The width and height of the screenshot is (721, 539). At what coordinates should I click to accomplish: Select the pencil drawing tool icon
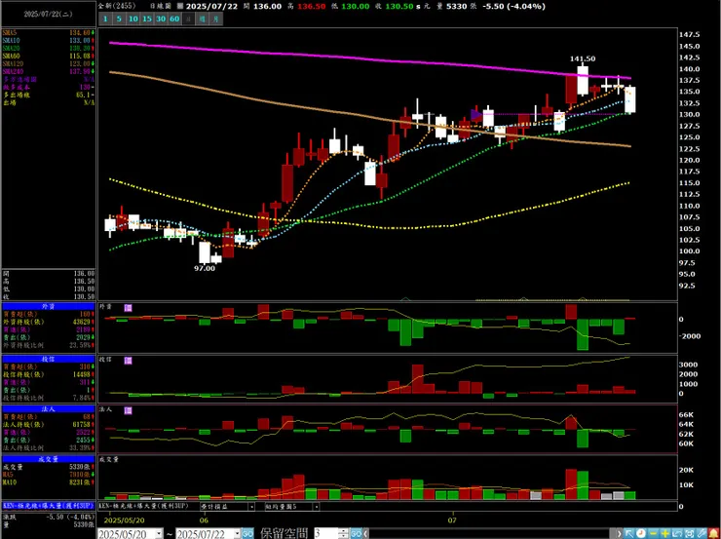(x=702, y=533)
